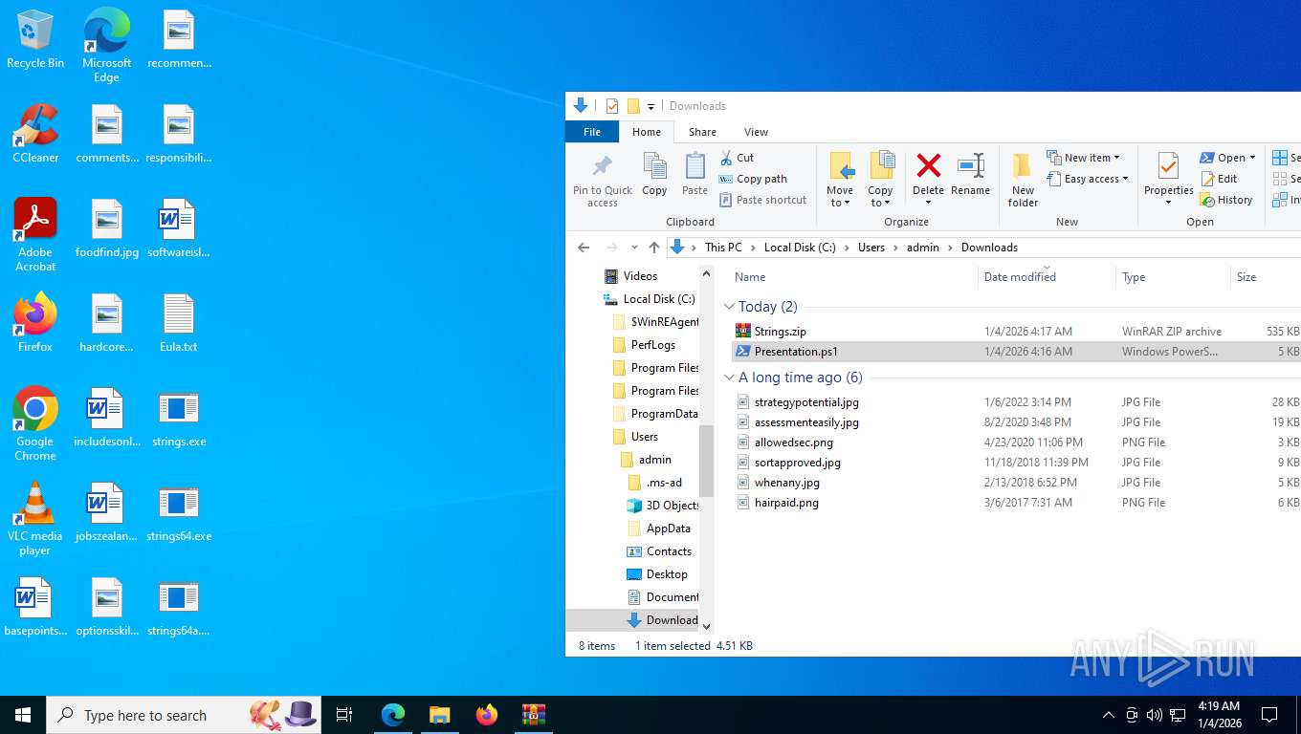The image size is (1301, 734).
Task: Click the Up one level arrow
Action: coord(654,247)
